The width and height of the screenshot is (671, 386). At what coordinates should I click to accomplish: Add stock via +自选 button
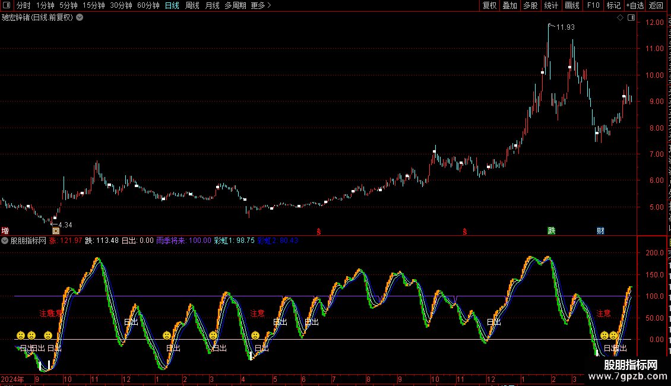point(635,5)
